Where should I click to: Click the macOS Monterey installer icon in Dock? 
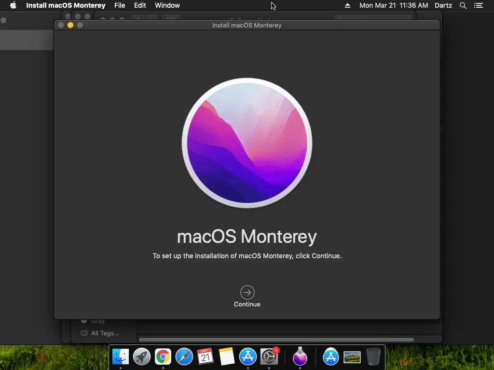pyautogui.click(x=300, y=356)
